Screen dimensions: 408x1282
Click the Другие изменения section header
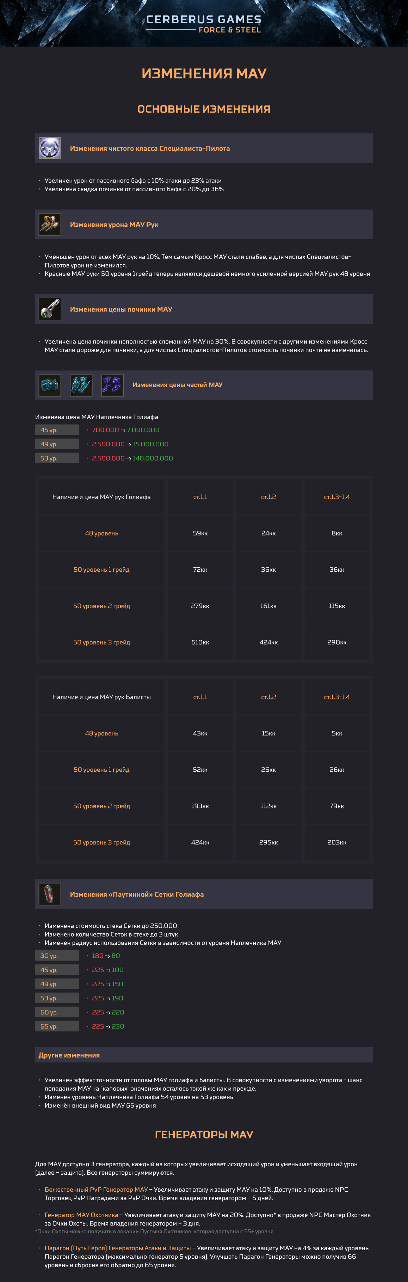[204, 1055]
